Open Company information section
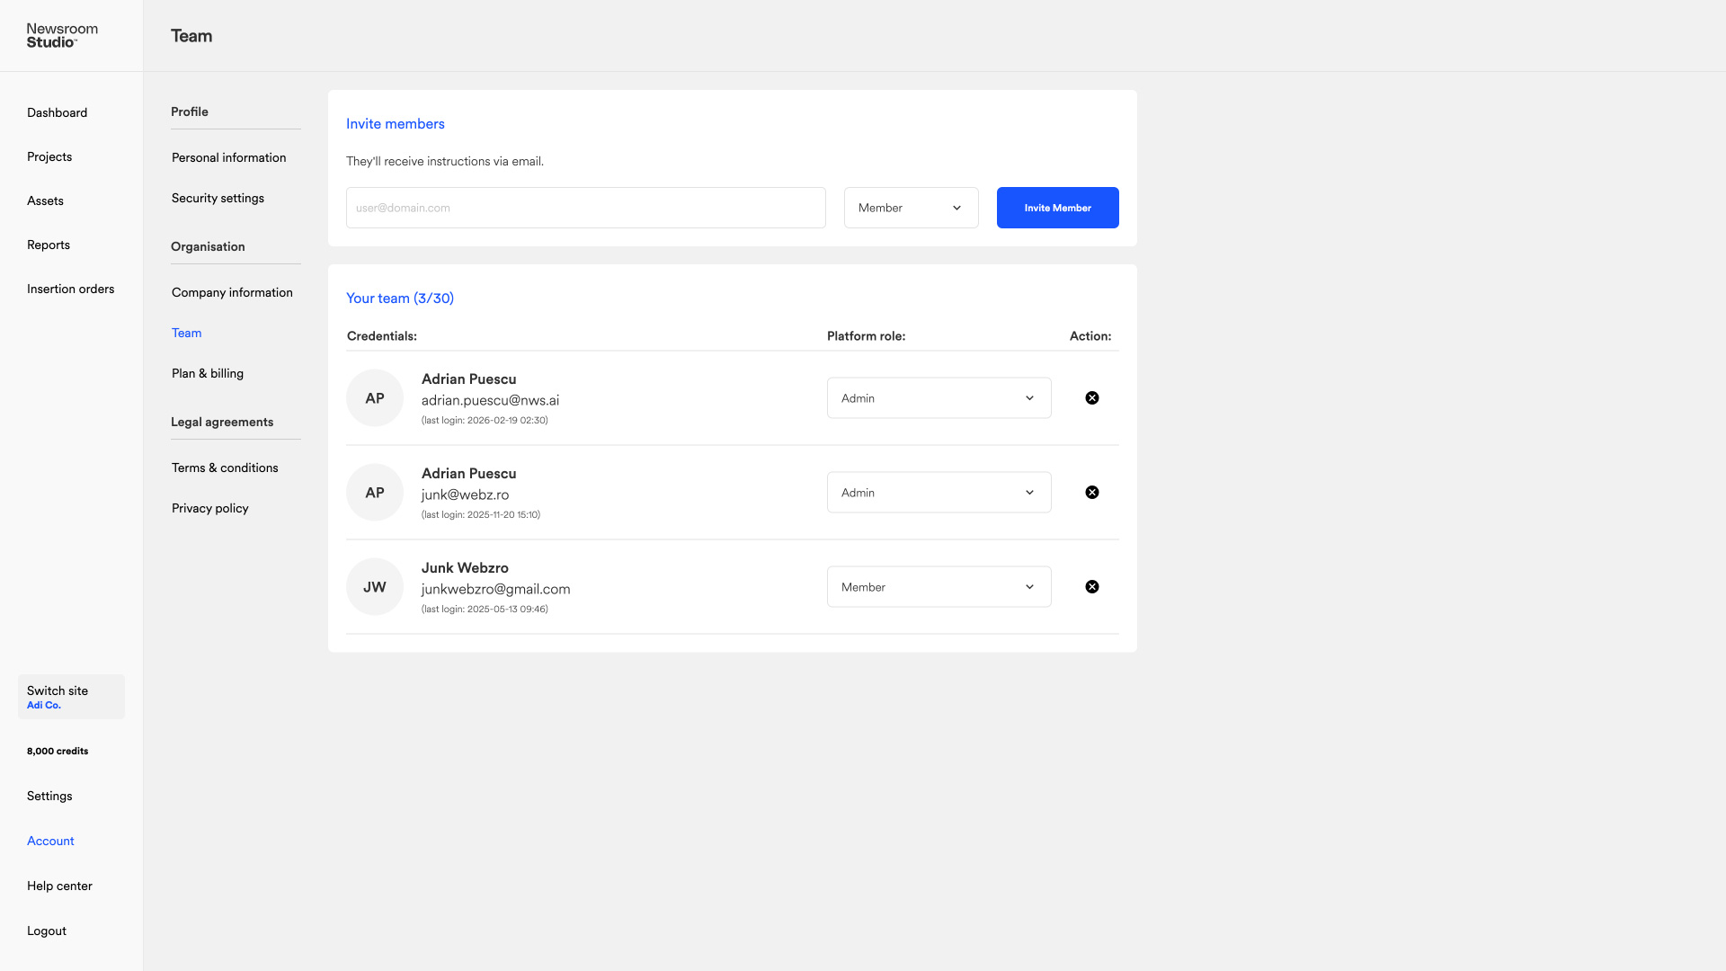Viewport: 1726px width, 971px height. coord(232,292)
